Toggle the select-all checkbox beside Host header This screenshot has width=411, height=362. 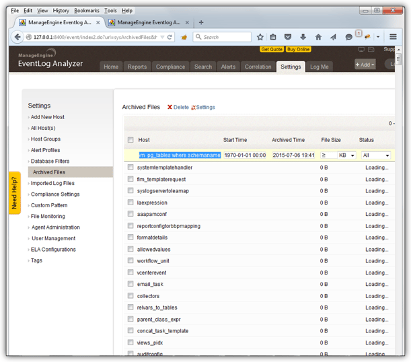coord(130,140)
